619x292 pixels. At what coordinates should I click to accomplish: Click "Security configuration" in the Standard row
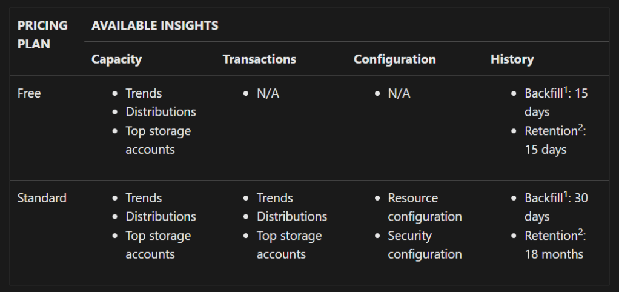click(x=425, y=245)
